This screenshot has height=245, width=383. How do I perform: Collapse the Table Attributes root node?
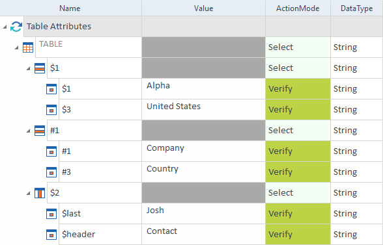click(5, 27)
